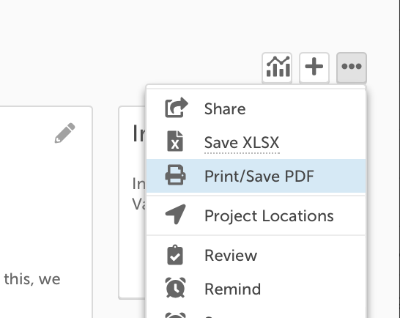
Task: Click the printer icon
Action: click(175, 175)
